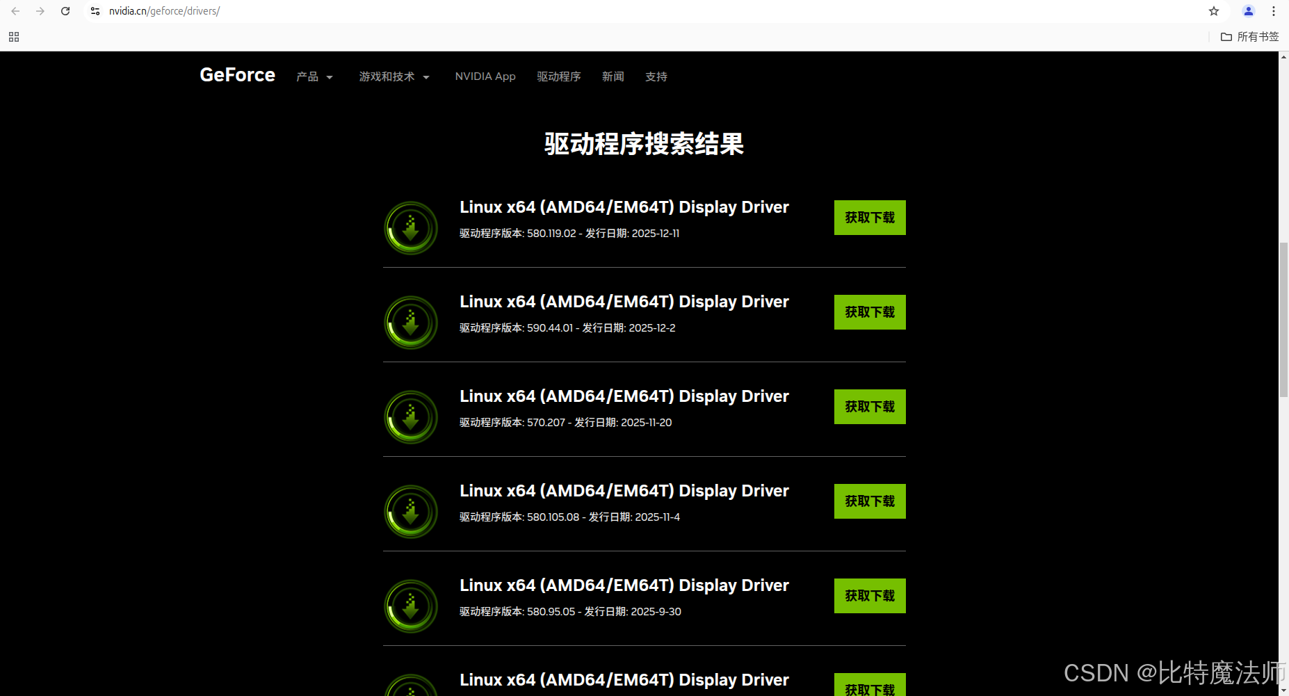Click 获取下载 for version 580.95.05
Screen dimensions: 1289x696
point(870,596)
